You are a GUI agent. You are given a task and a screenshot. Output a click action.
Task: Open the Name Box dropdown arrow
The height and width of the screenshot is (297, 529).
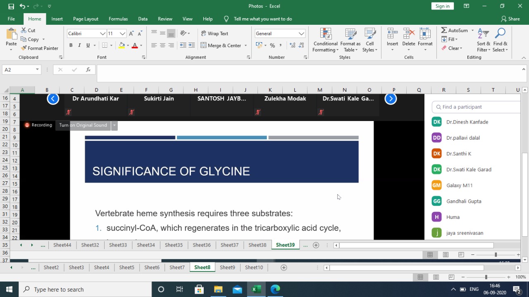coord(37,70)
